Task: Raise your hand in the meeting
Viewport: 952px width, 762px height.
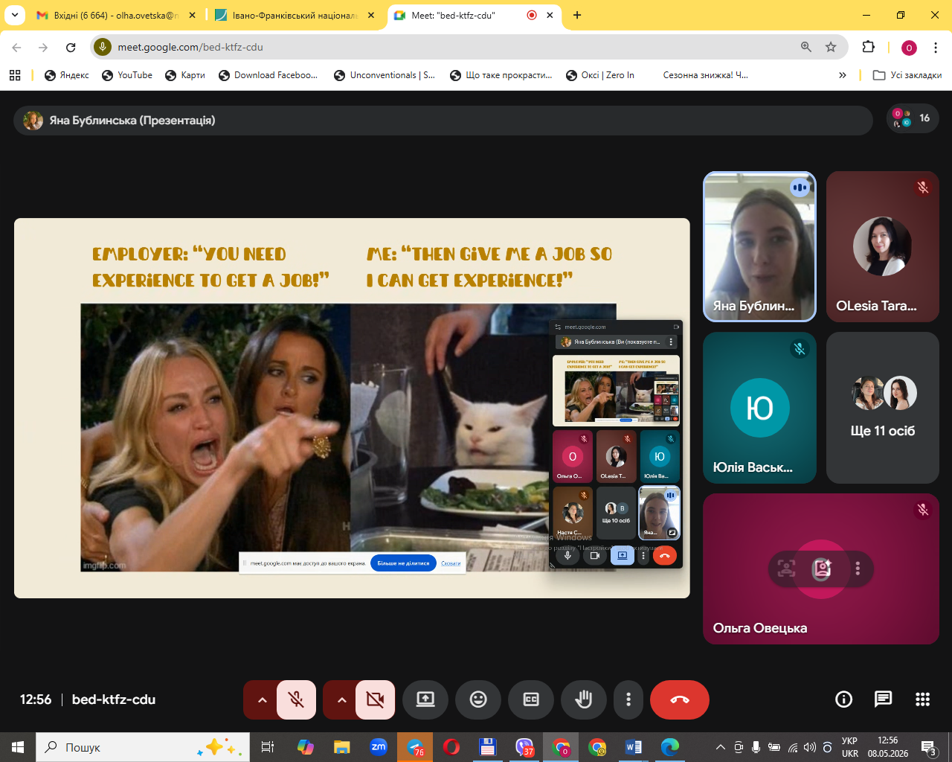Action: pos(584,699)
